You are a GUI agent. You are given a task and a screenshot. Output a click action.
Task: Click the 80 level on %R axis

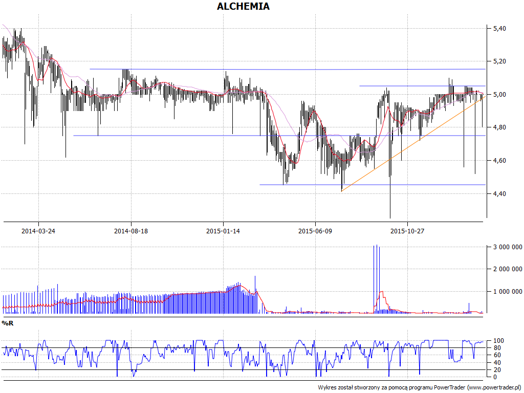point(496,348)
